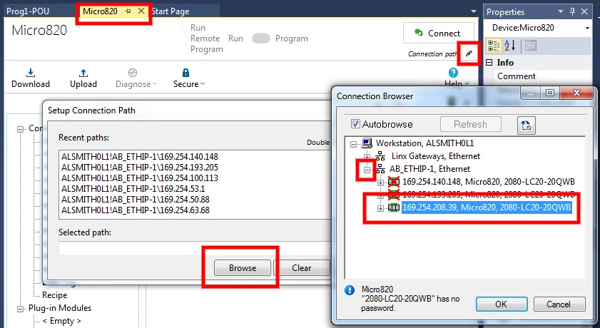
Task: Click the Selected path input field
Action: (x=195, y=248)
